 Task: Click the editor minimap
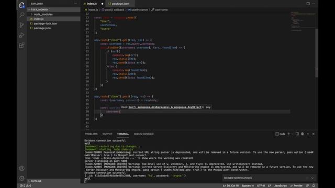pyautogui.click(x=303, y=21)
